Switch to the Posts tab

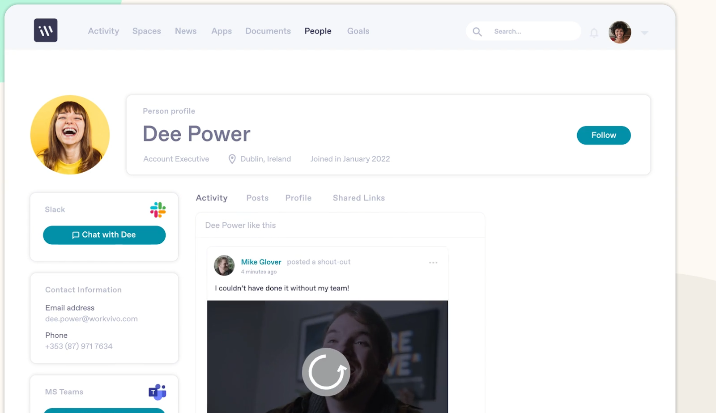pyautogui.click(x=257, y=198)
